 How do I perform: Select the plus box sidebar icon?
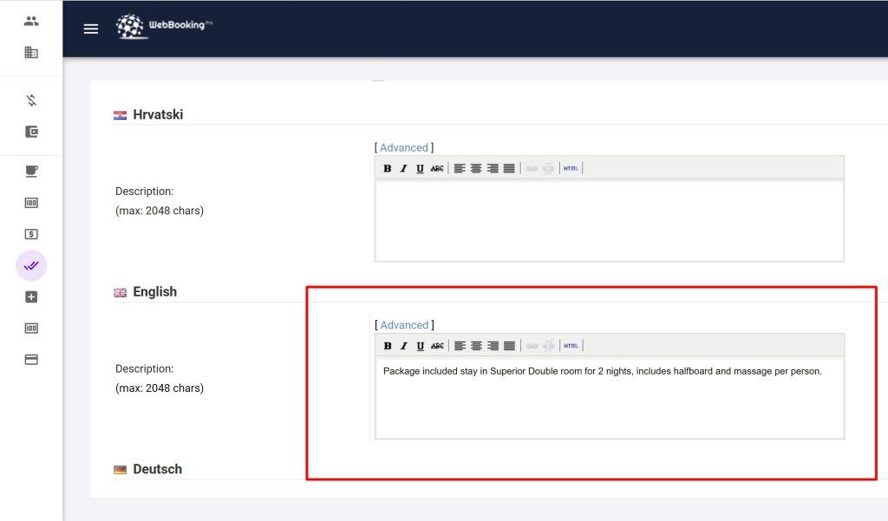pos(31,296)
